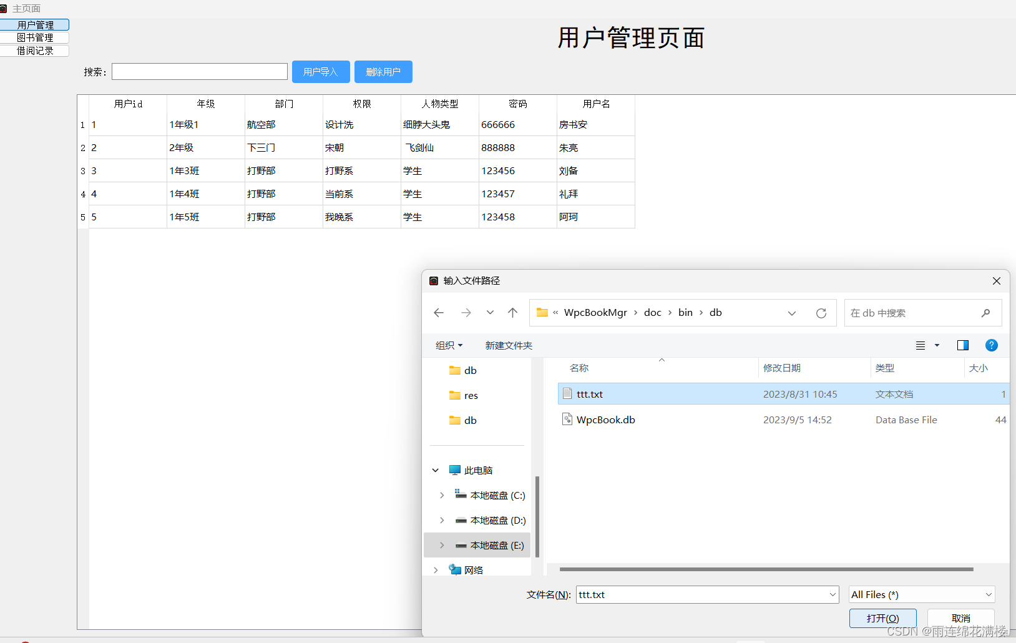Image resolution: width=1016 pixels, height=643 pixels.
Task: Expand 本地磁盘 (C:) node
Action: [442, 495]
